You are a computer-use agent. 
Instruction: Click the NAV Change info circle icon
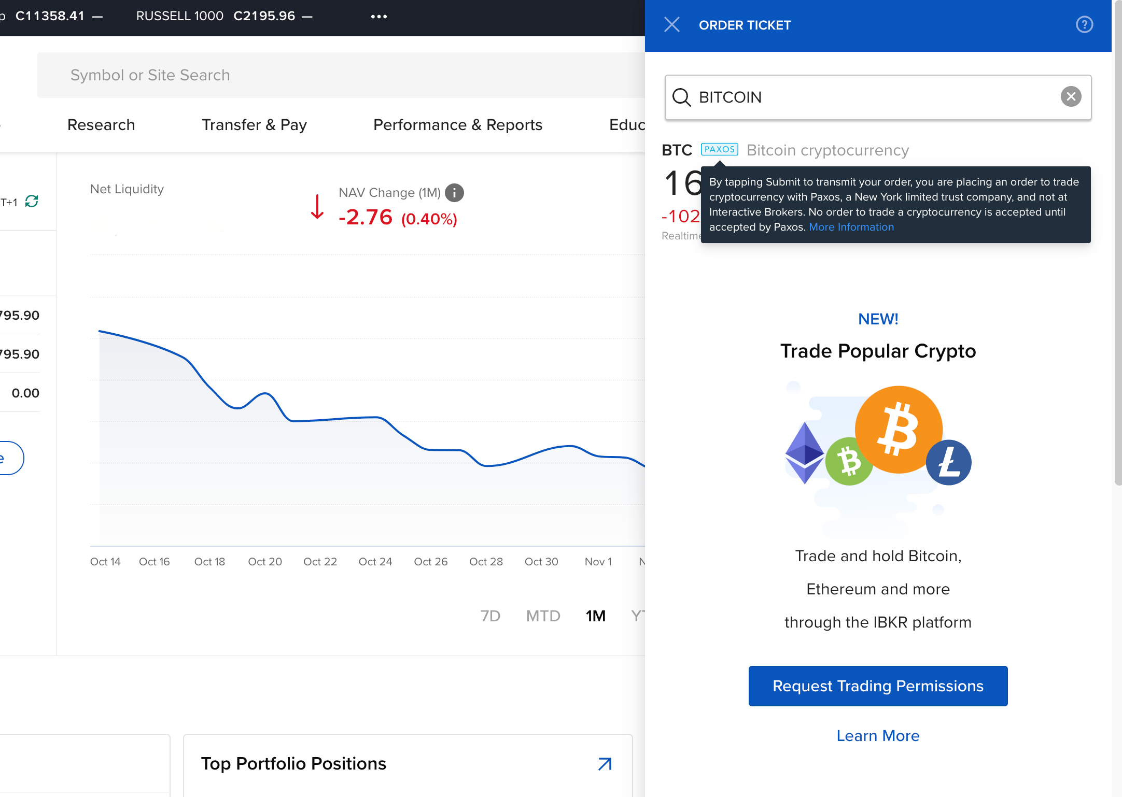tap(457, 192)
